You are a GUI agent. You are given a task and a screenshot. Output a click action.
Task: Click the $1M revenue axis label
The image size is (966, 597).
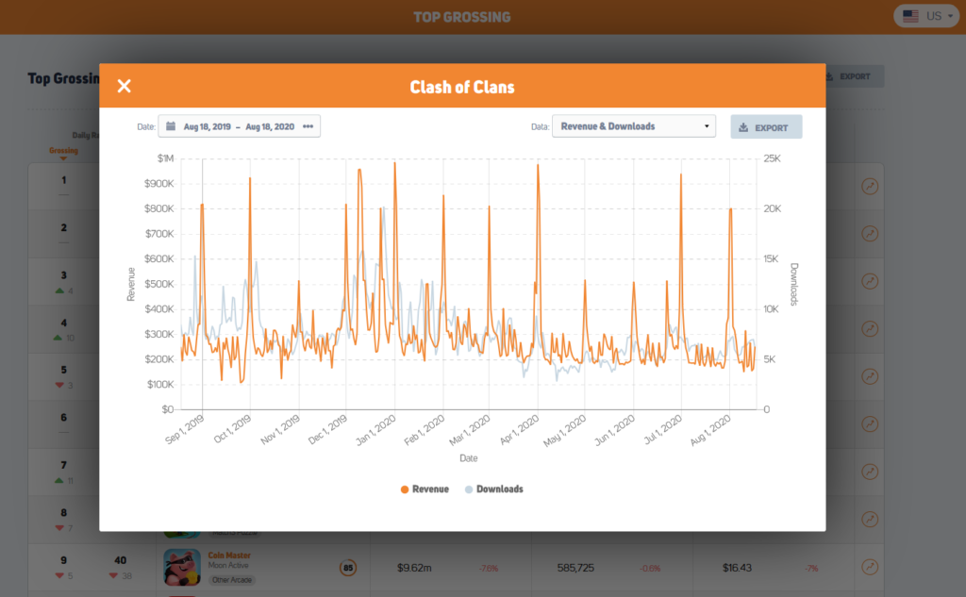pyautogui.click(x=165, y=158)
